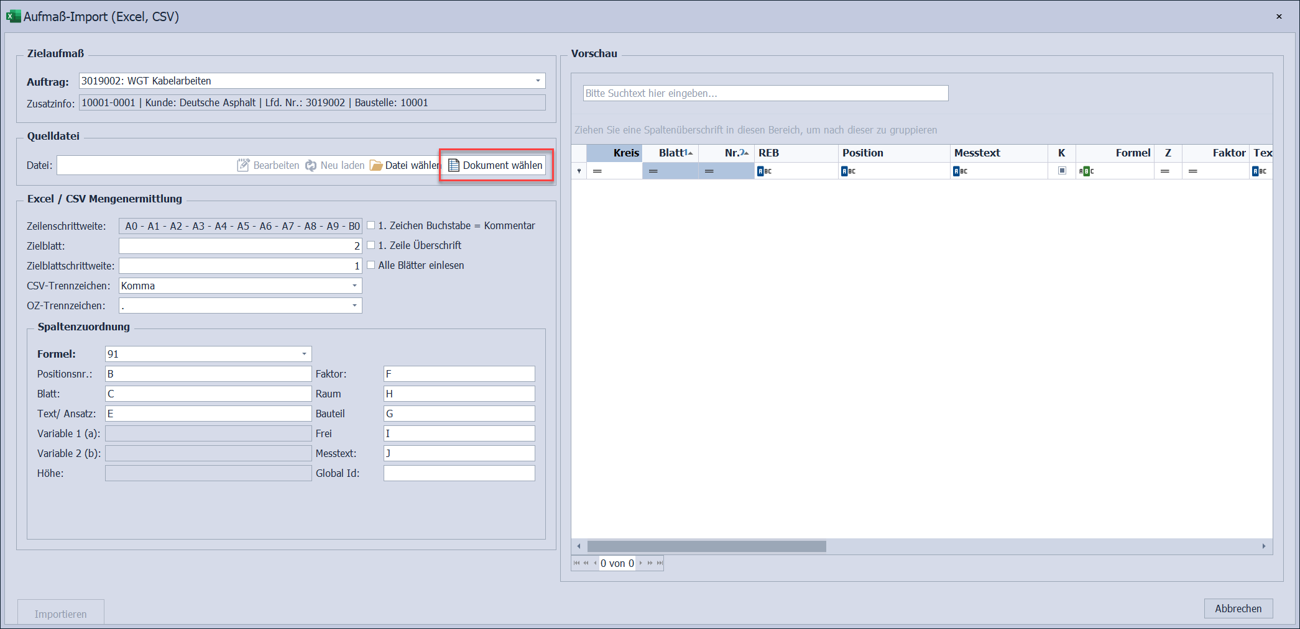Focus the search text field in Vorschau
Screen dimensions: 1300x629
[765, 93]
